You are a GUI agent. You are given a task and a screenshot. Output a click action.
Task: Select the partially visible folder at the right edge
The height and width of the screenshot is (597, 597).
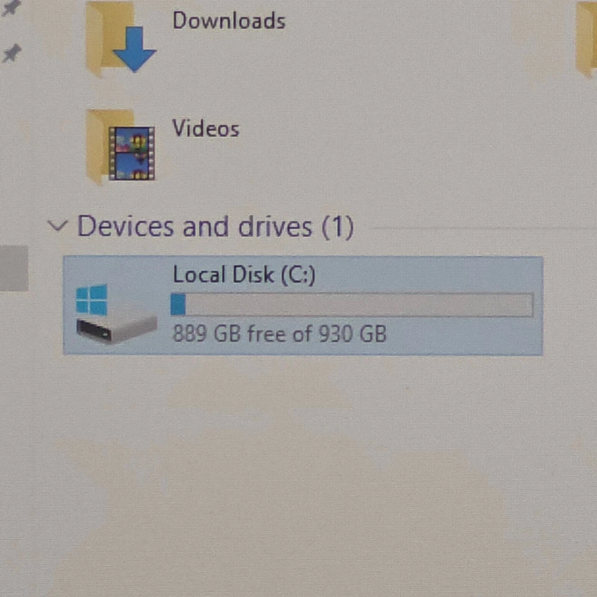[586, 38]
